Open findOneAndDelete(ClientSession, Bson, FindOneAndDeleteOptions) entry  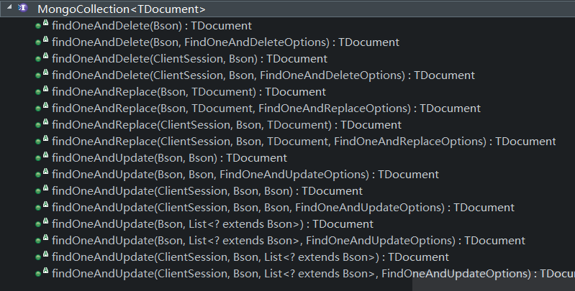point(263,75)
